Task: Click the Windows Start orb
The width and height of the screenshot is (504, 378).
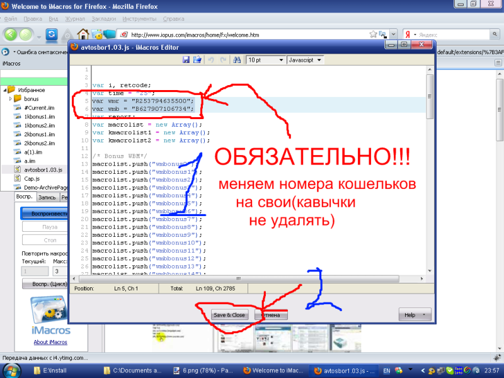Action: [11, 370]
